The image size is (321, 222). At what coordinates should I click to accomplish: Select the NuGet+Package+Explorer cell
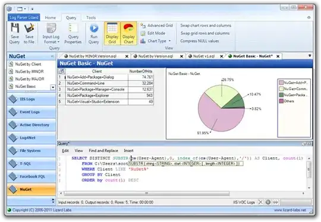point(97,96)
